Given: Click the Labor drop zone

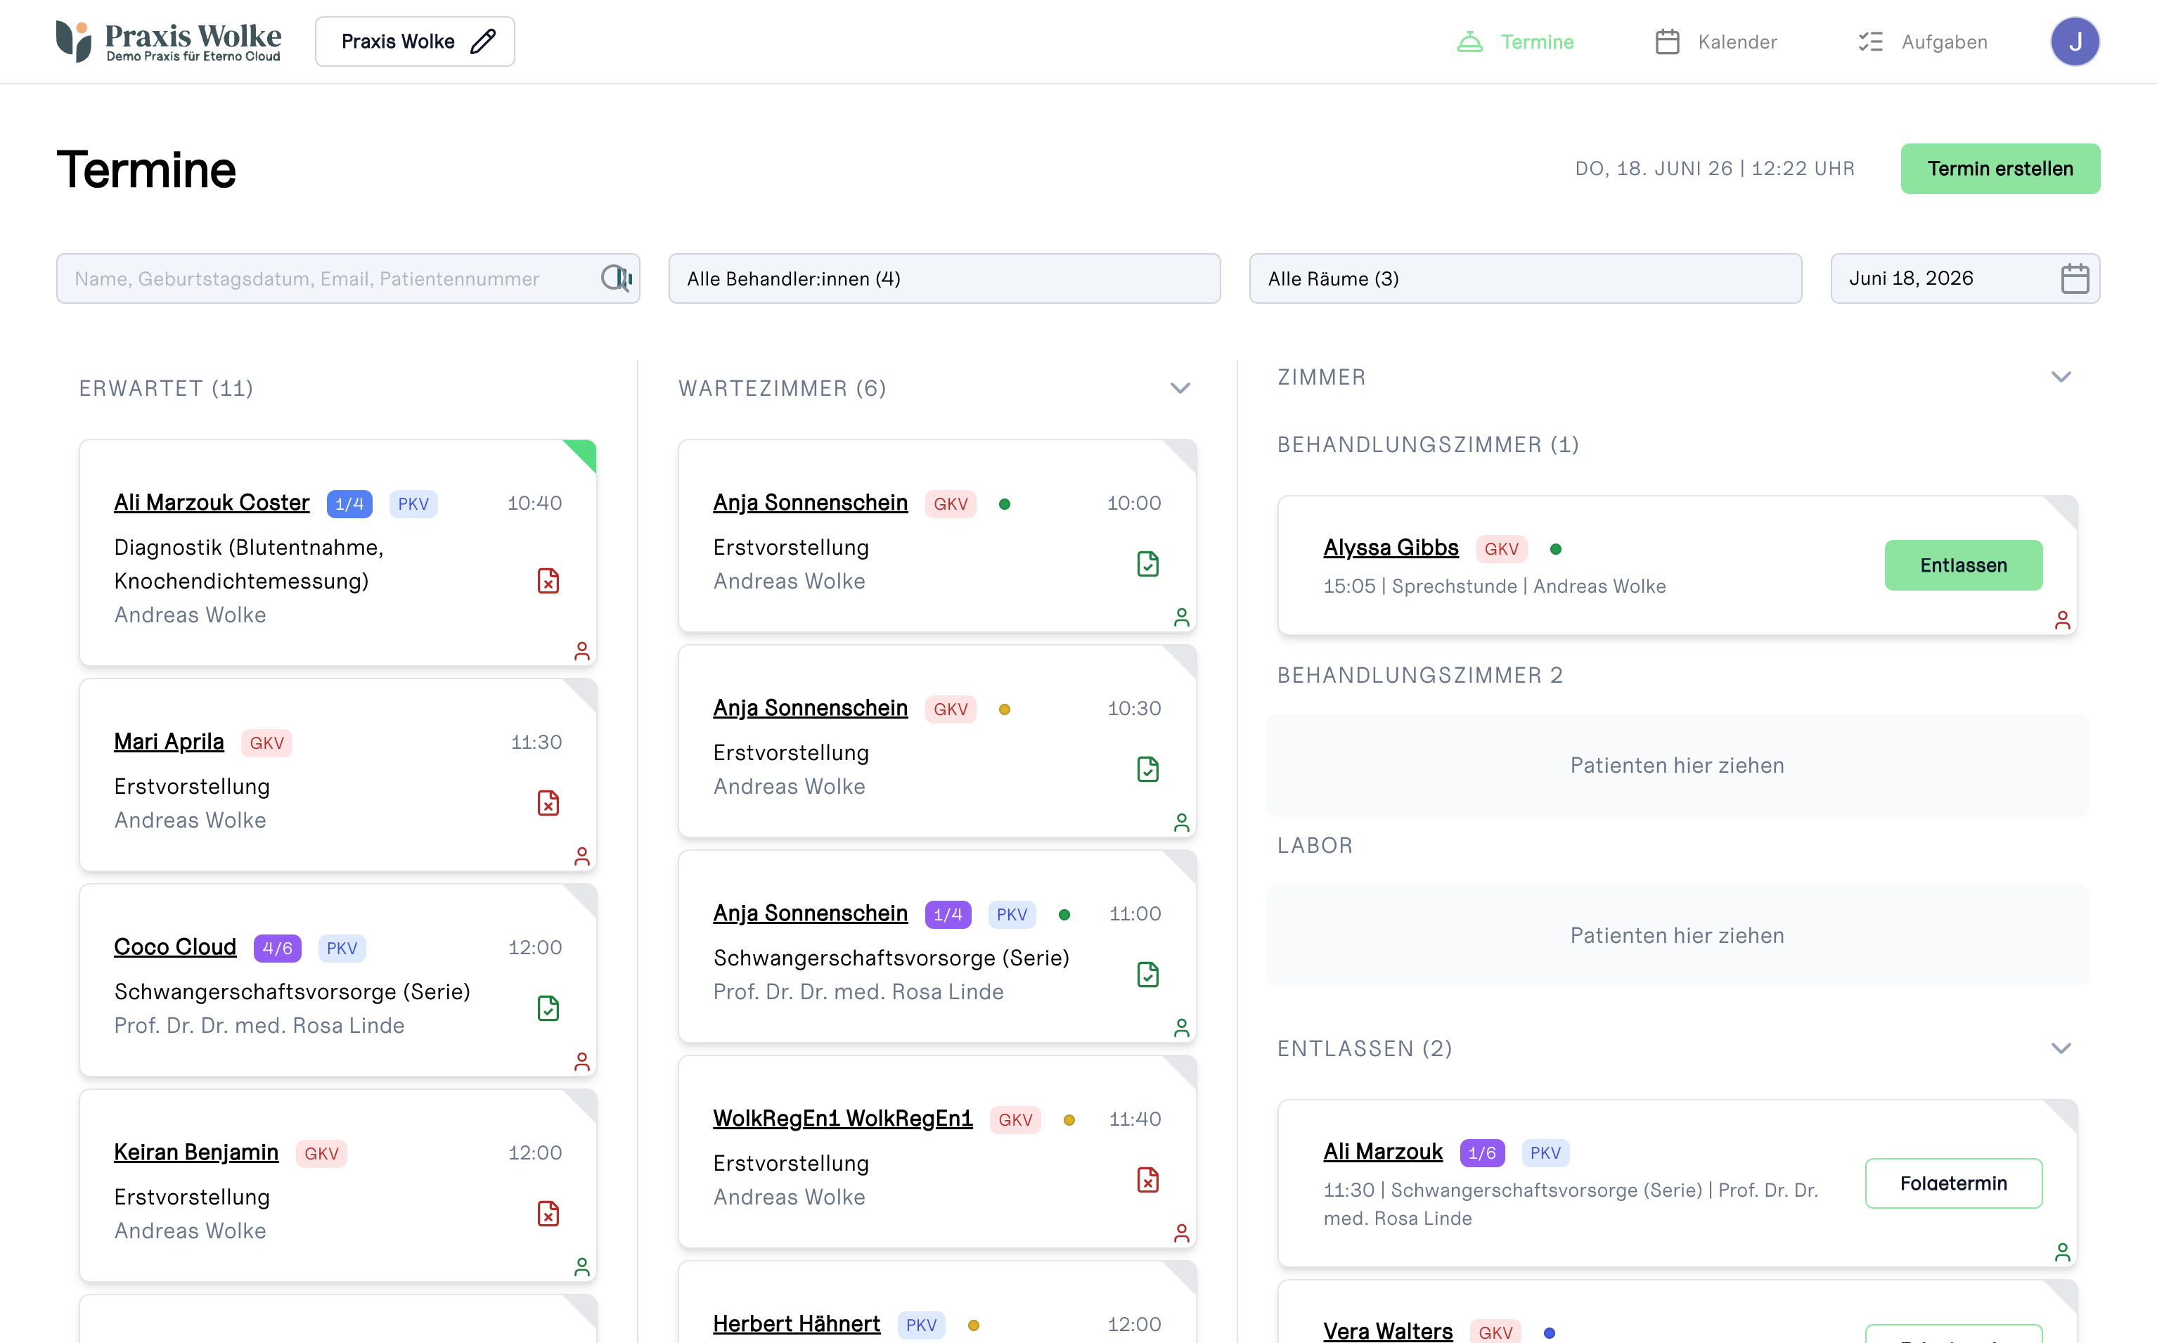Looking at the screenshot, I should 1677,935.
